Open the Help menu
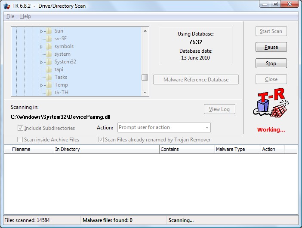The height and width of the screenshot is (228, 302). (x=25, y=16)
